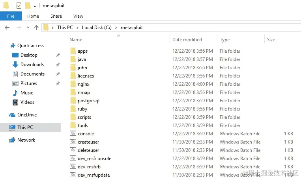
Task: Select the licenses folder icon
Action: (x=73, y=76)
